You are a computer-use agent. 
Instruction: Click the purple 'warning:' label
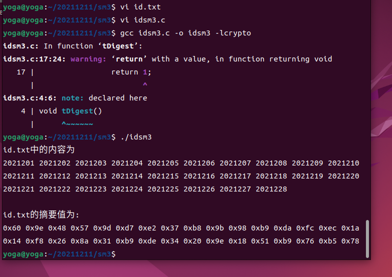[x=88, y=59]
